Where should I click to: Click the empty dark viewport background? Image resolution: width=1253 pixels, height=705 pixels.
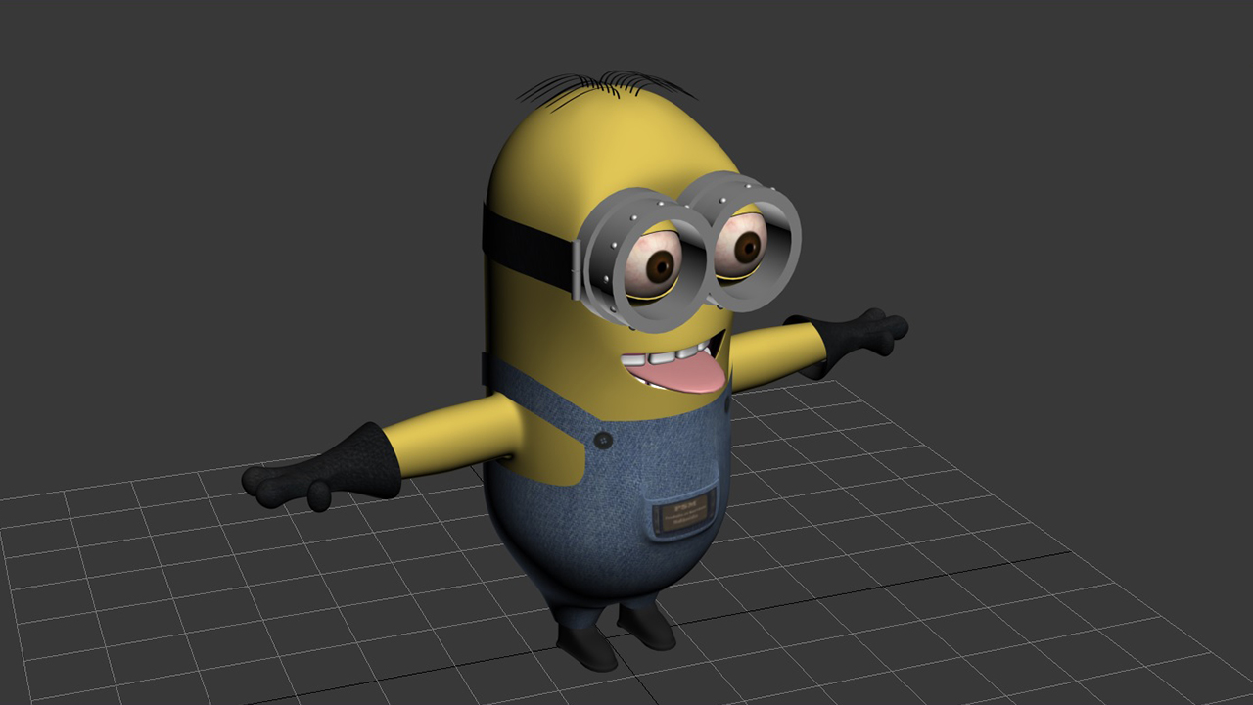[x=1077, y=147]
